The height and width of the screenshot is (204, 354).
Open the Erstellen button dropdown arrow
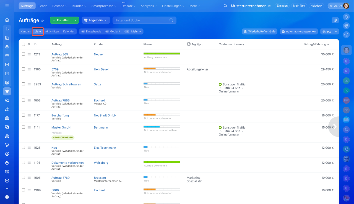click(x=76, y=20)
